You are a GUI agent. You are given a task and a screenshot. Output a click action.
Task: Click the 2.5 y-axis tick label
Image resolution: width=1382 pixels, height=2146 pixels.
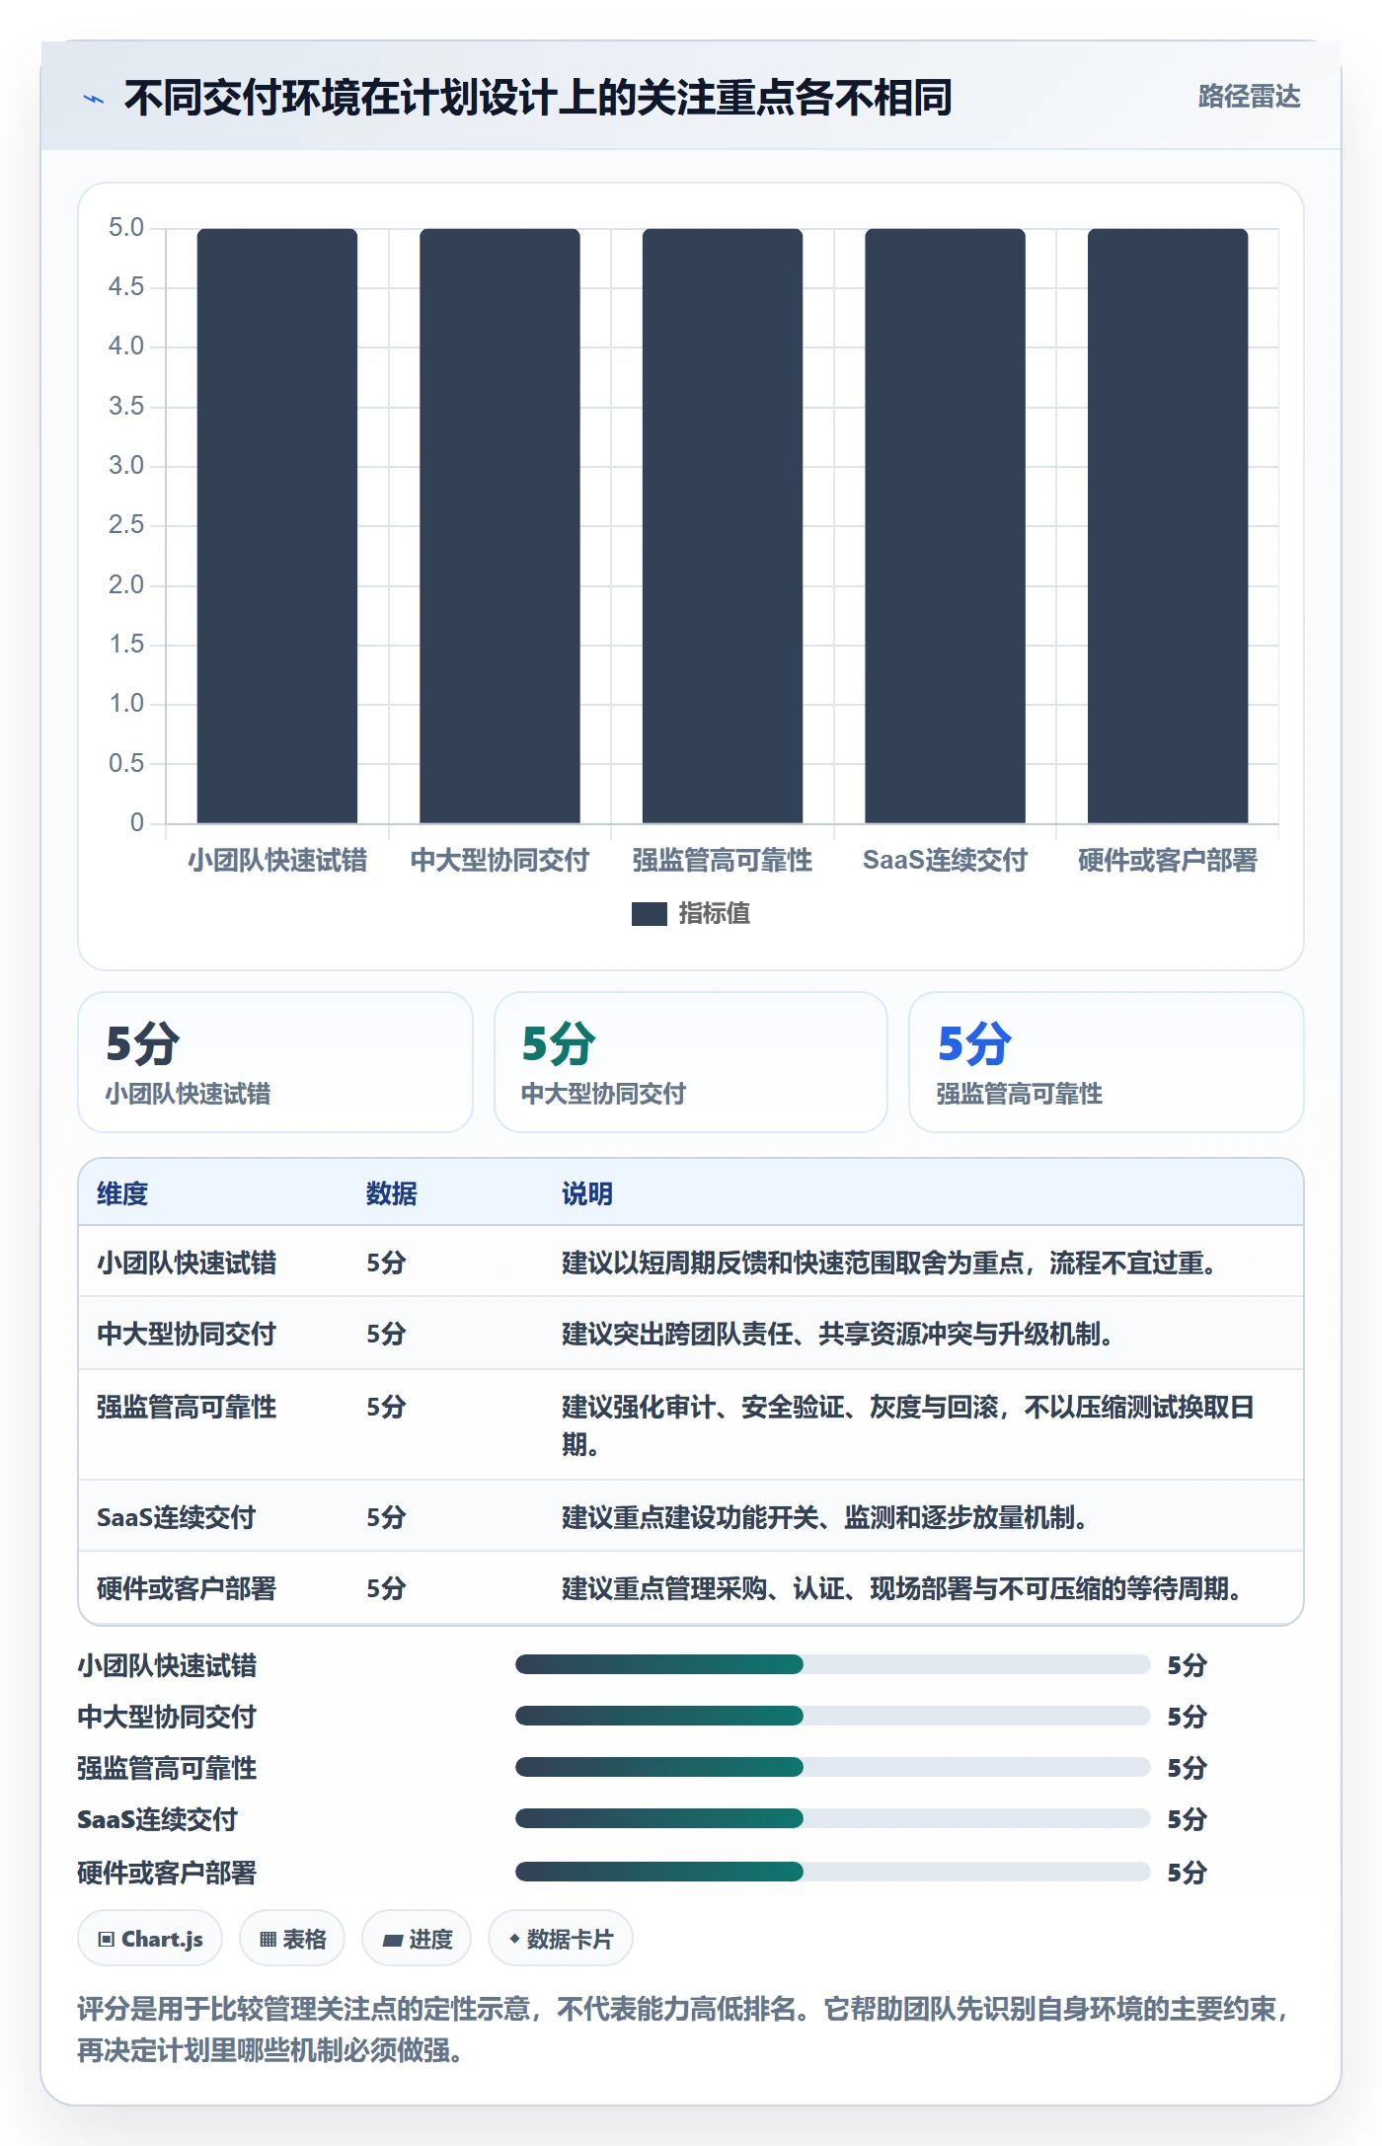(126, 525)
